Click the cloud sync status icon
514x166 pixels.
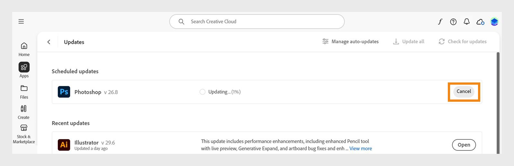[480, 22]
